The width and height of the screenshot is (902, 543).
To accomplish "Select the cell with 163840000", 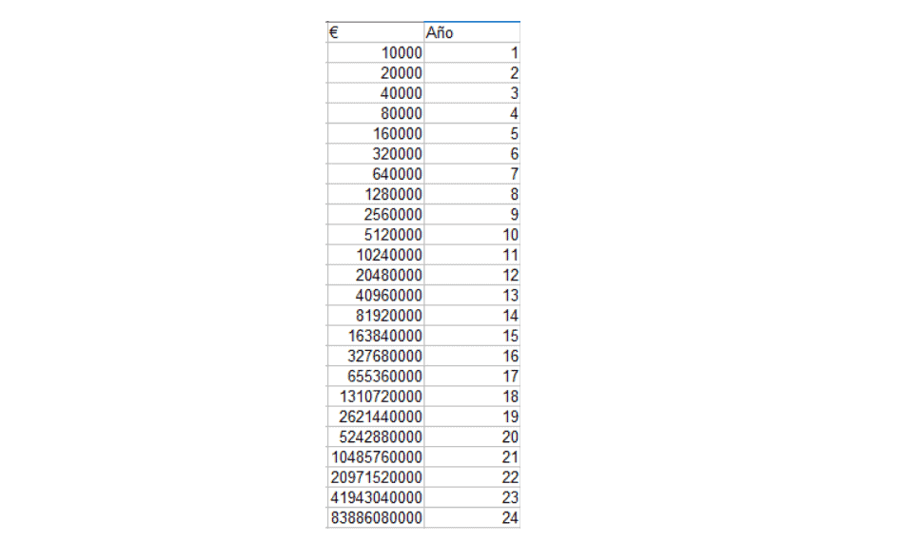I will coord(376,336).
